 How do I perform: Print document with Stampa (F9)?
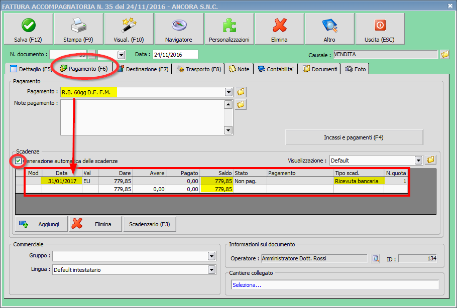coord(78,29)
